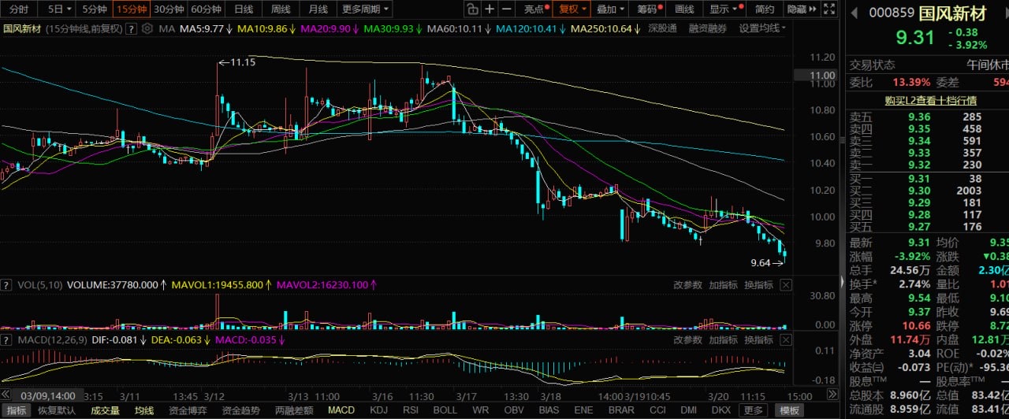
Task: Open the 复权 dropdown
Action: point(573,9)
